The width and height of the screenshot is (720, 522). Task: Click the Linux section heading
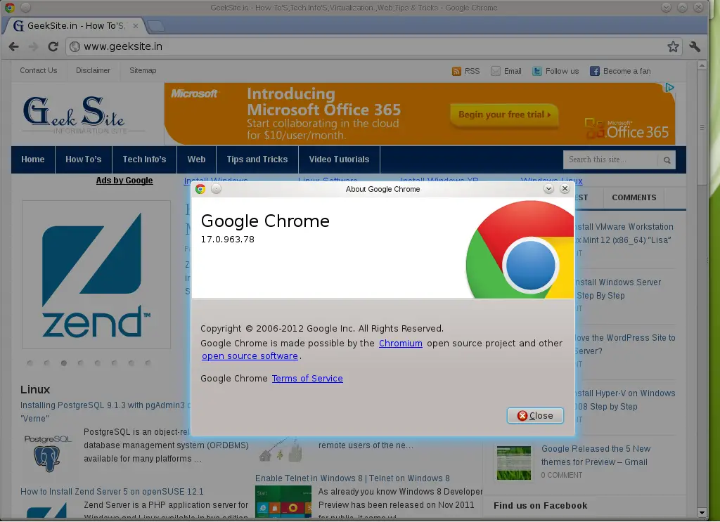pyautogui.click(x=35, y=390)
